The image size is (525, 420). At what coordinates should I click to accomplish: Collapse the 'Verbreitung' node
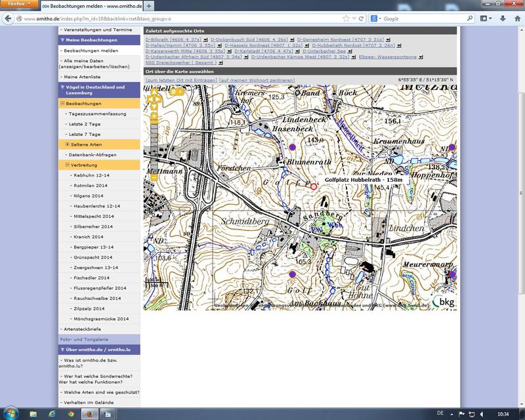tap(68, 165)
